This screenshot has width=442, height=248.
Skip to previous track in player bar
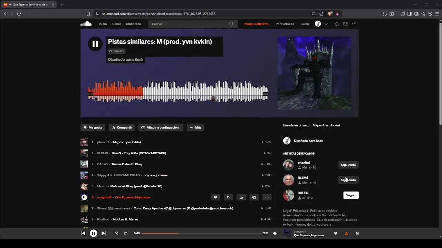pos(83,233)
